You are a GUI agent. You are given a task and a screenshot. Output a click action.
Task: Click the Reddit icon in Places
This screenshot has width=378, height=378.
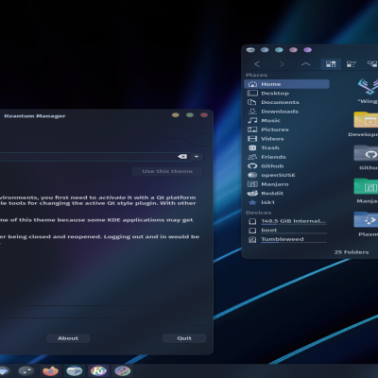point(252,193)
